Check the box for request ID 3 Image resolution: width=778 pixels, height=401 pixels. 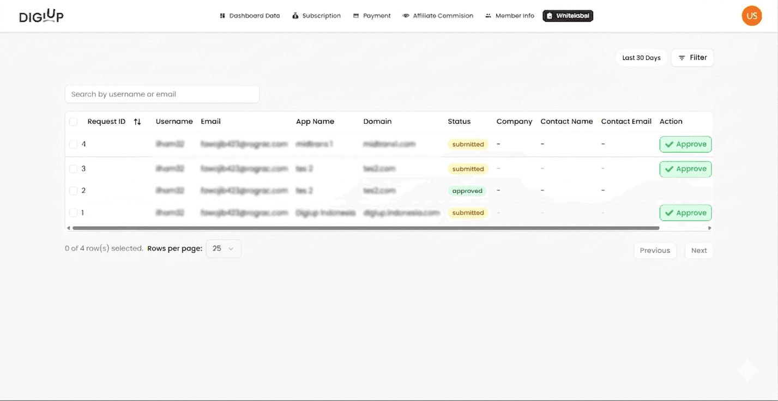pyautogui.click(x=73, y=169)
